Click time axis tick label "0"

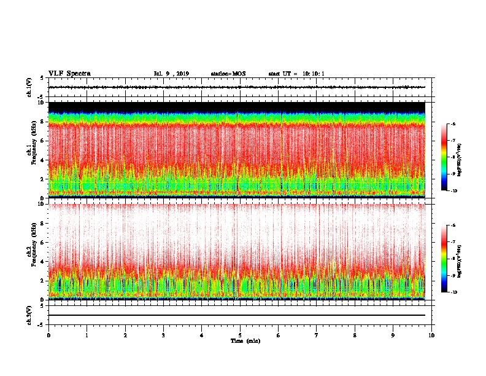pyautogui.click(x=48, y=335)
